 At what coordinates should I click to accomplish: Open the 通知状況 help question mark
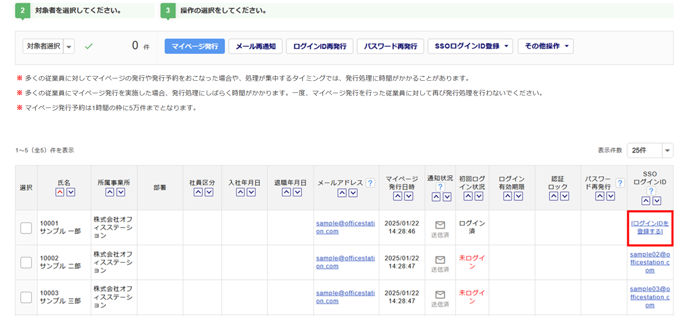coord(440,187)
